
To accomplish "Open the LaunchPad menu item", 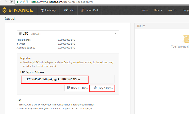I will [89, 10].
